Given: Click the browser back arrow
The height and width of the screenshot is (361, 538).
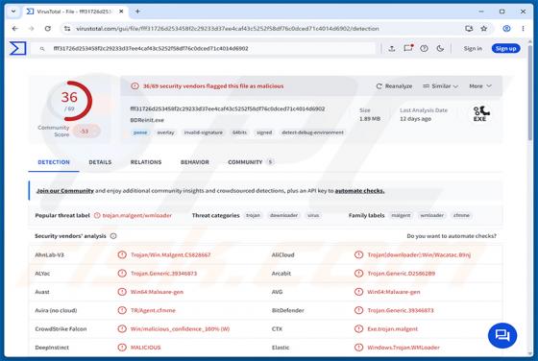Looking at the screenshot, I should click(15, 29).
